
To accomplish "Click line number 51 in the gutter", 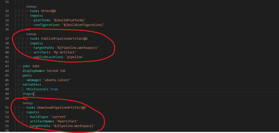I will [7, 108].
